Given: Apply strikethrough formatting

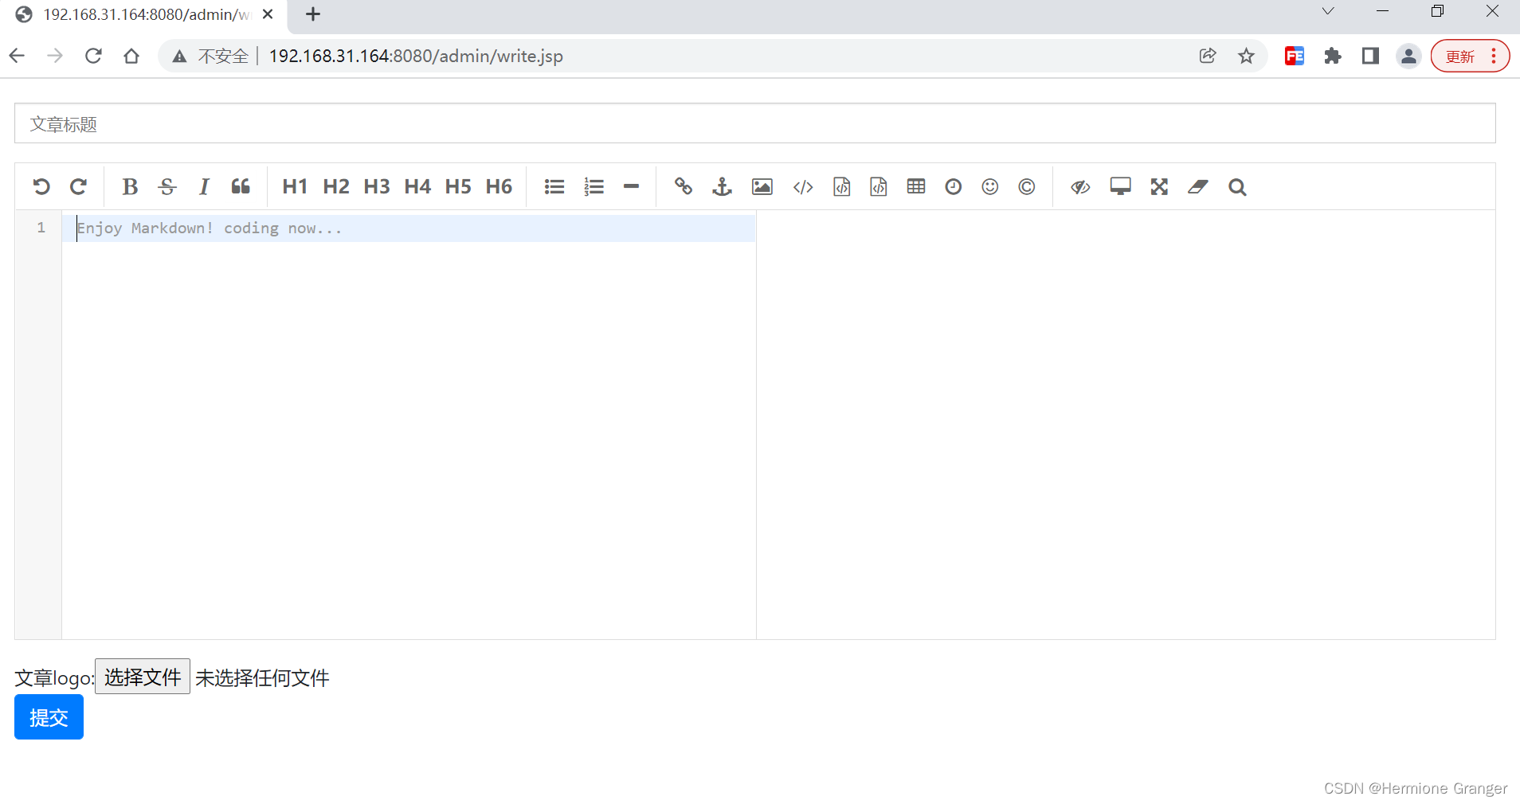Looking at the screenshot, I should click(167, 187).
